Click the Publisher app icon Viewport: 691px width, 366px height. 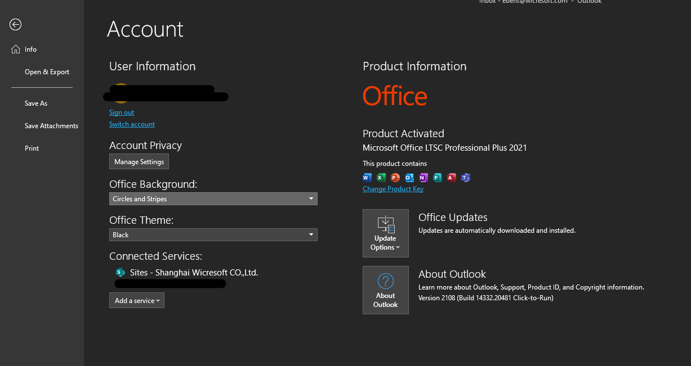click(438, 178)
